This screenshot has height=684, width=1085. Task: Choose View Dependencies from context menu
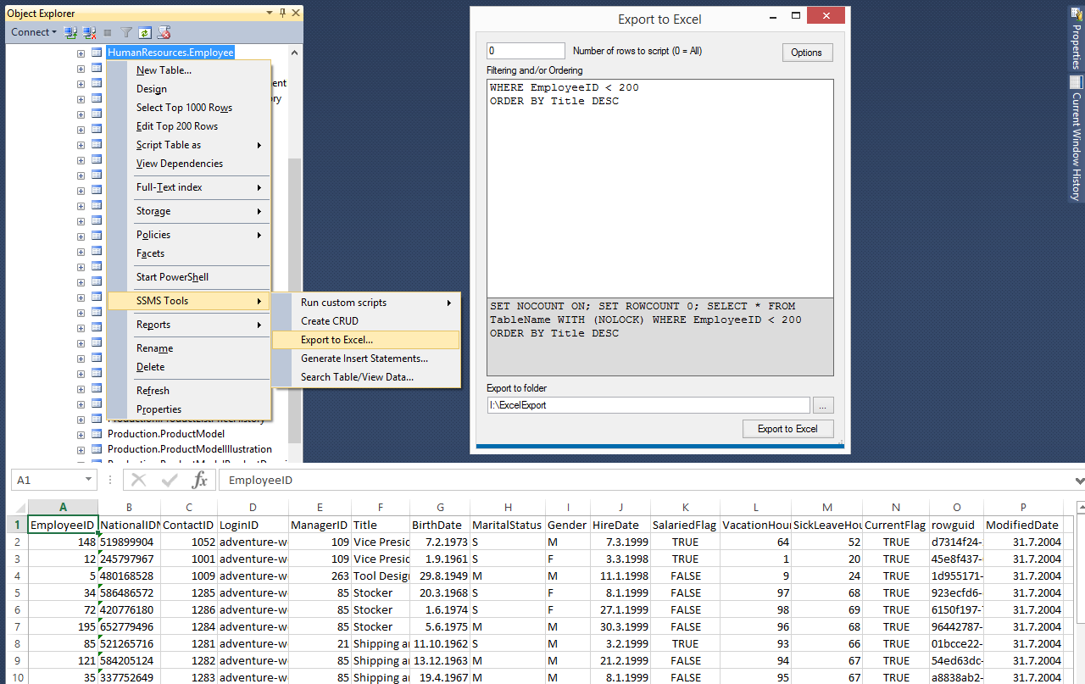tap(189, 164)
